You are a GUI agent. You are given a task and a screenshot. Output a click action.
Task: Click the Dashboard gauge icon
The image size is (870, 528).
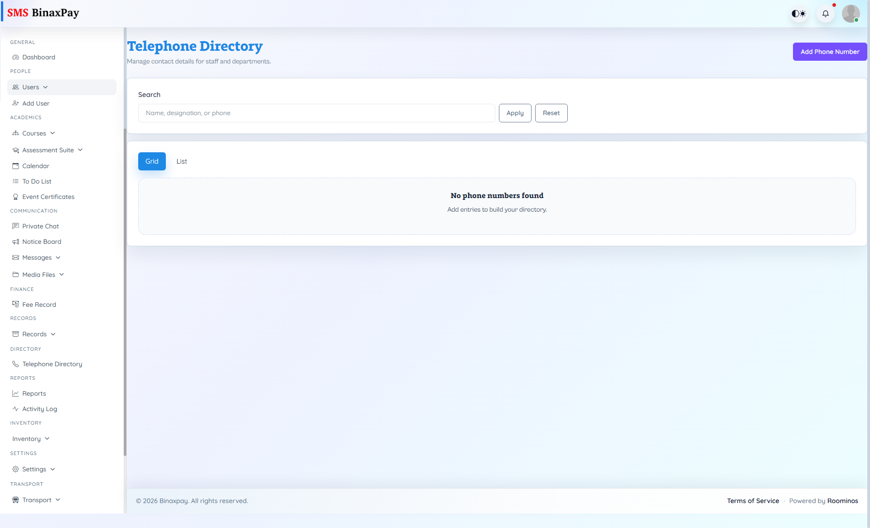(15, 57)
